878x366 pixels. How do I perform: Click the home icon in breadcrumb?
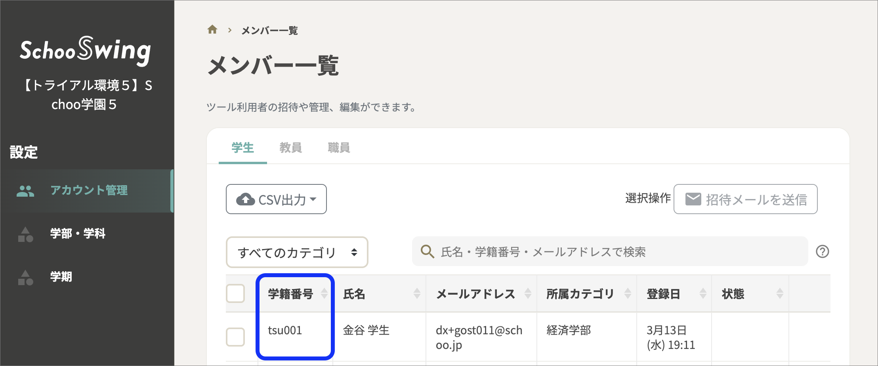point(212,30)
